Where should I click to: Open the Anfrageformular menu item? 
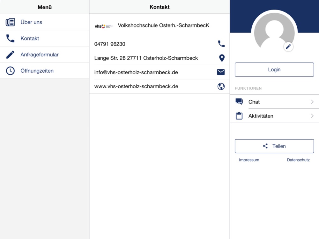click(x=40, y=55)
